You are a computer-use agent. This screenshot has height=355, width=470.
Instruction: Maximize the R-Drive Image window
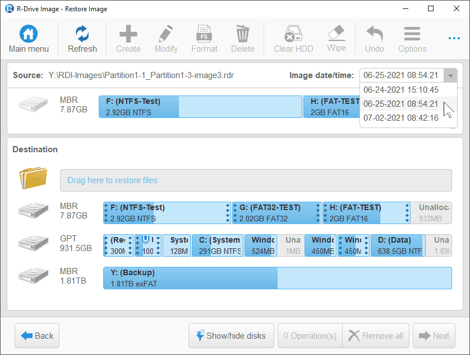(x=431, y=8)
